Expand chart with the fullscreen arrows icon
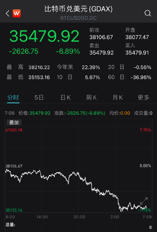The width and height of the screenshot is (157, 232). tap(144, 201)
